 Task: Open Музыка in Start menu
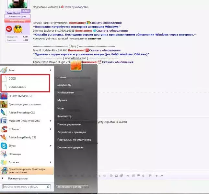[62, 100]
